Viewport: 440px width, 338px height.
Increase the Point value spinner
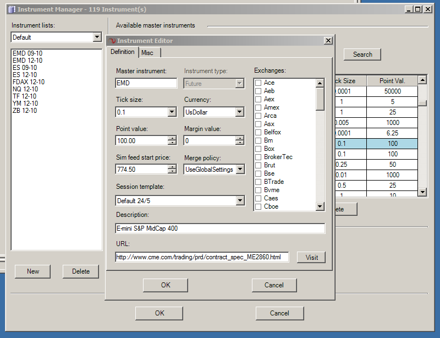tap(172, 138)
